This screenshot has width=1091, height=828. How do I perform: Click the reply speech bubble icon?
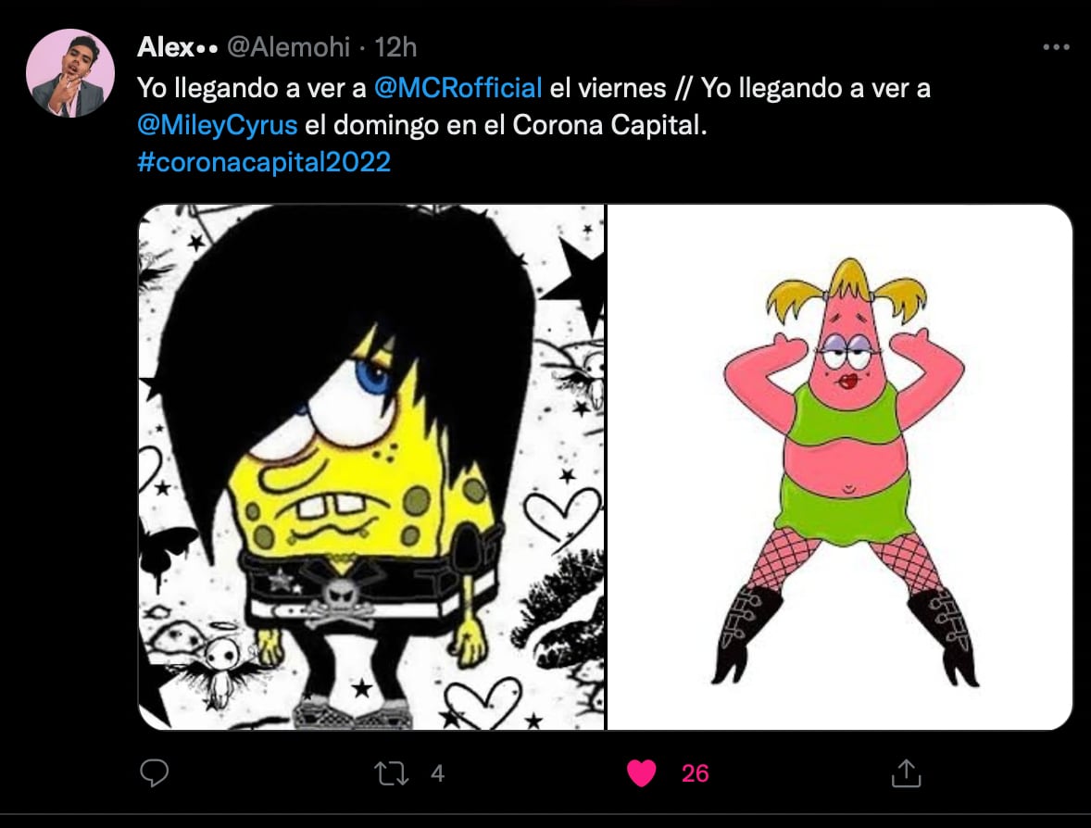pyautogui.click(x=155, y=773)
